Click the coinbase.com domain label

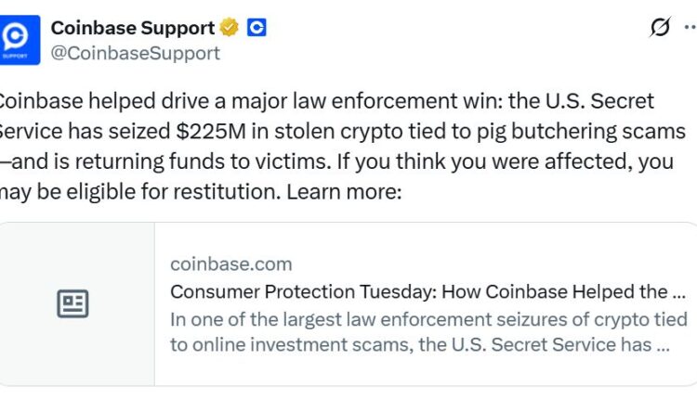[x=230, y=264]
